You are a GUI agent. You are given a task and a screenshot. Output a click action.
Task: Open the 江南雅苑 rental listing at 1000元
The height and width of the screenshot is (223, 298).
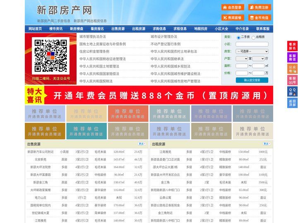tap(165, 152)
